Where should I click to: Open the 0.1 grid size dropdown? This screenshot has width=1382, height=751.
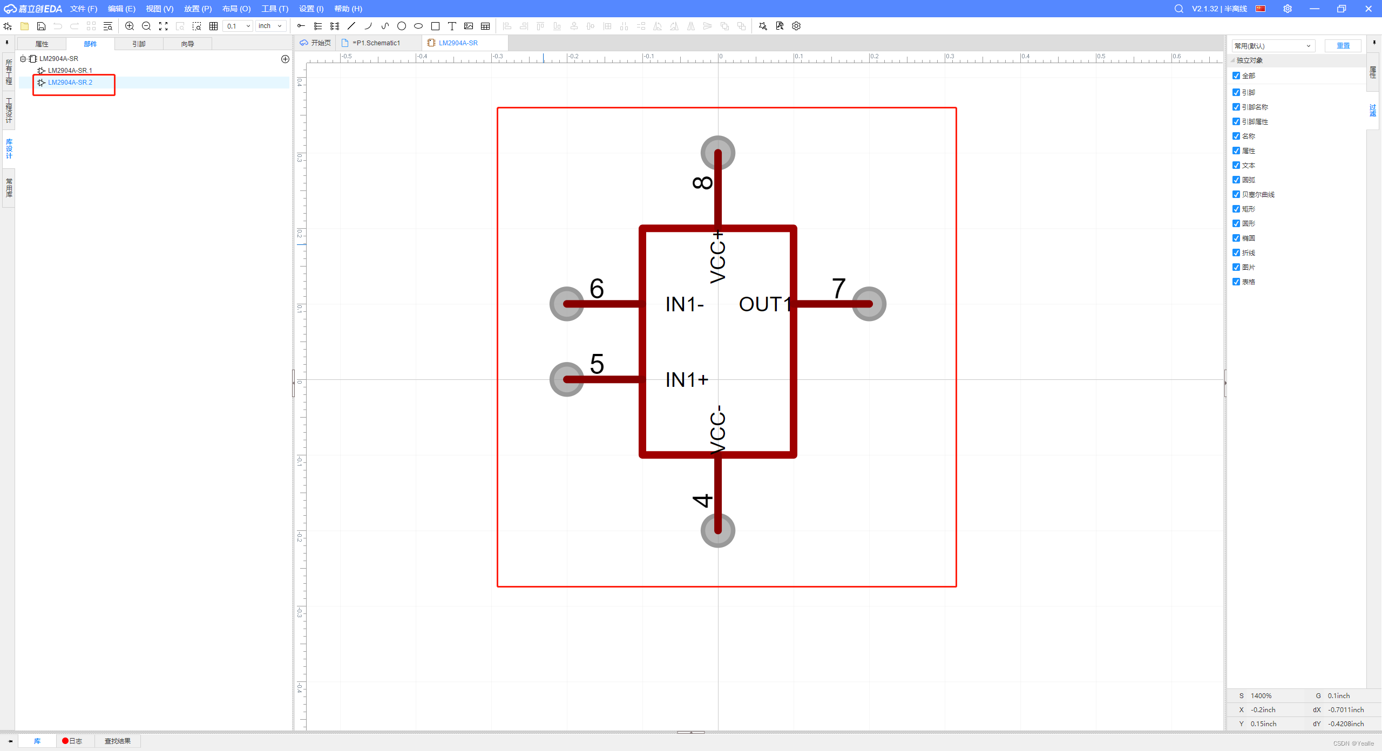coord(238,26)
